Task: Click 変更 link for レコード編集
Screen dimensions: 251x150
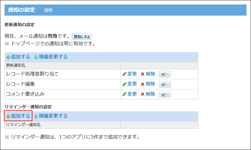Action: pyautogui.click(x=132, y=84)
